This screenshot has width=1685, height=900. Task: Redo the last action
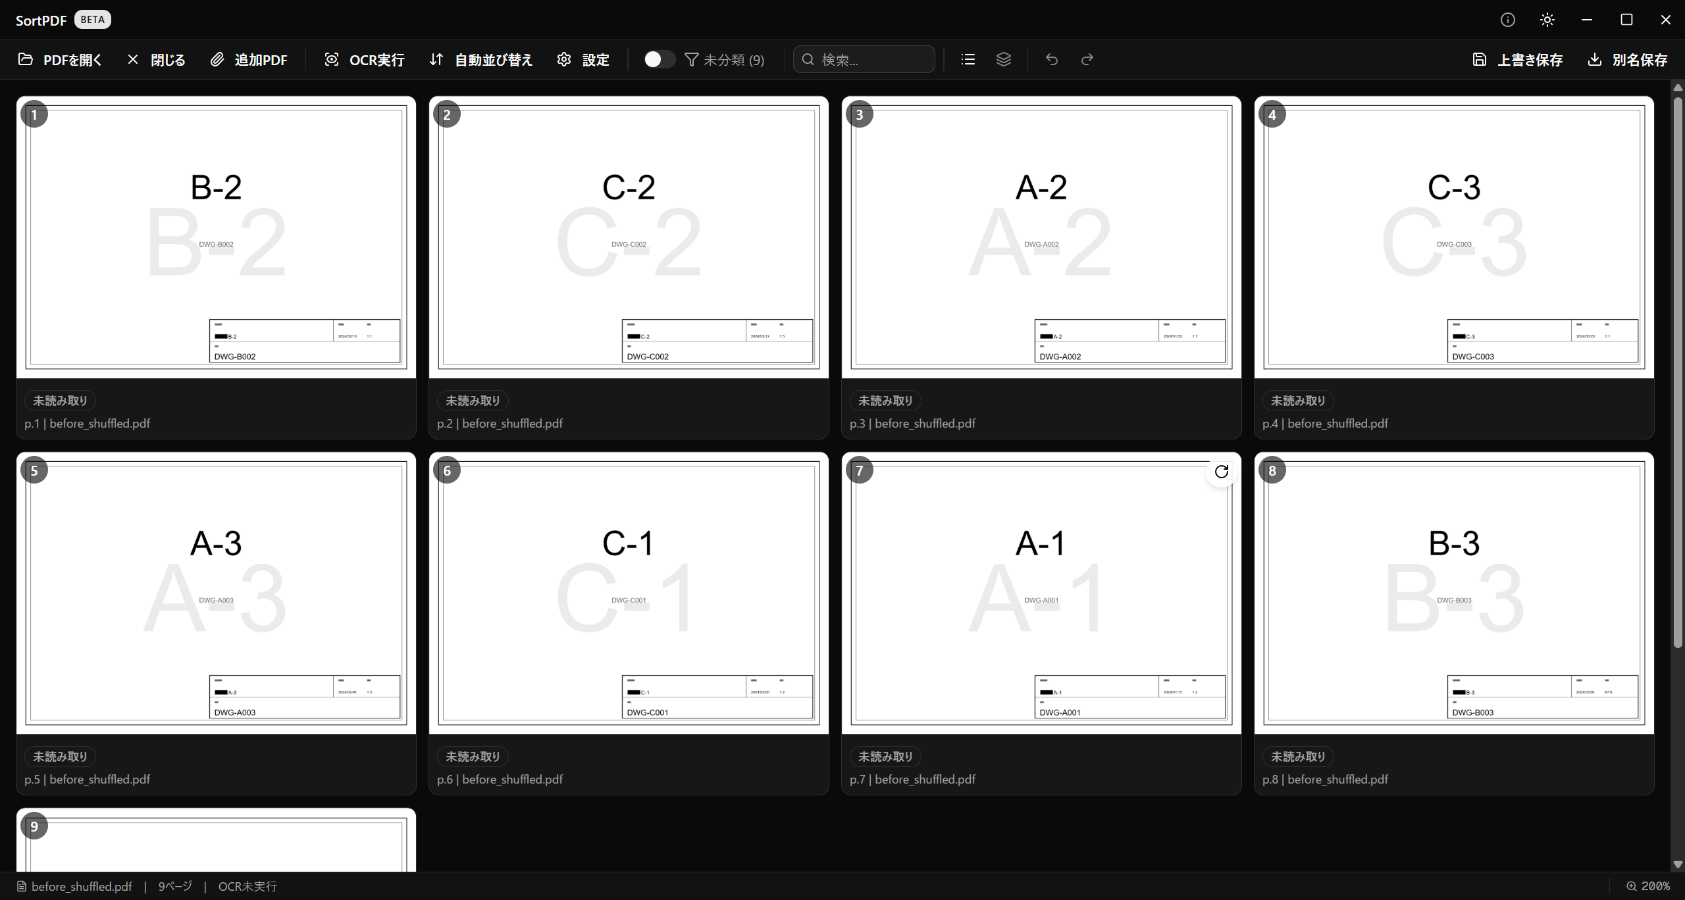coord(1087,59)
